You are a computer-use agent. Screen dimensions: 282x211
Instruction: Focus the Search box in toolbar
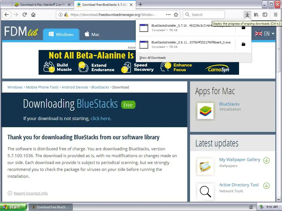204,15
